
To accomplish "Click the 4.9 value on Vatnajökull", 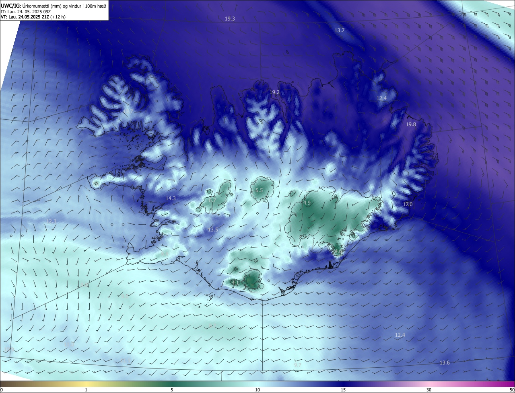I will click(x=307, y=203).
